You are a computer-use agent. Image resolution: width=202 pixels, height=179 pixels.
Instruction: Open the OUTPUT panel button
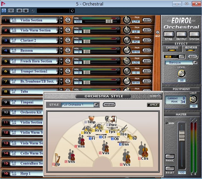[181, 34]
